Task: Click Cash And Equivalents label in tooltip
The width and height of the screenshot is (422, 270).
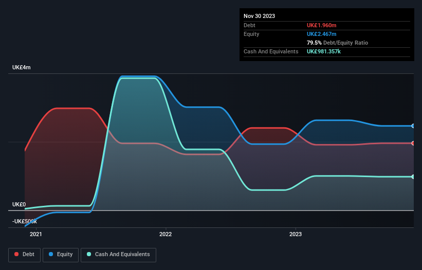Action: (x=271, y=51)
